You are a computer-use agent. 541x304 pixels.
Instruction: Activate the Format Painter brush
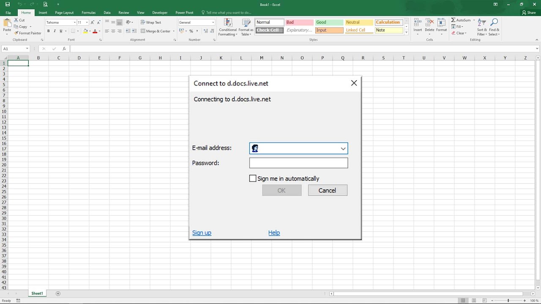(16, 33)
